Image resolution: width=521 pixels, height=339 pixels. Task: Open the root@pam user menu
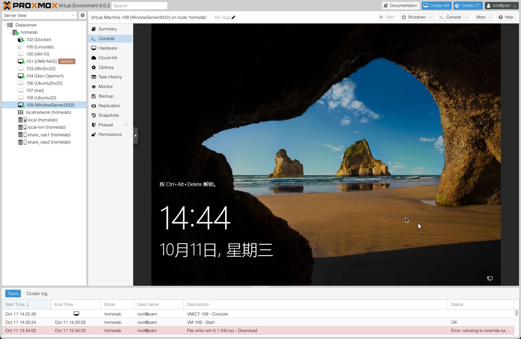[x=501, y=6]
